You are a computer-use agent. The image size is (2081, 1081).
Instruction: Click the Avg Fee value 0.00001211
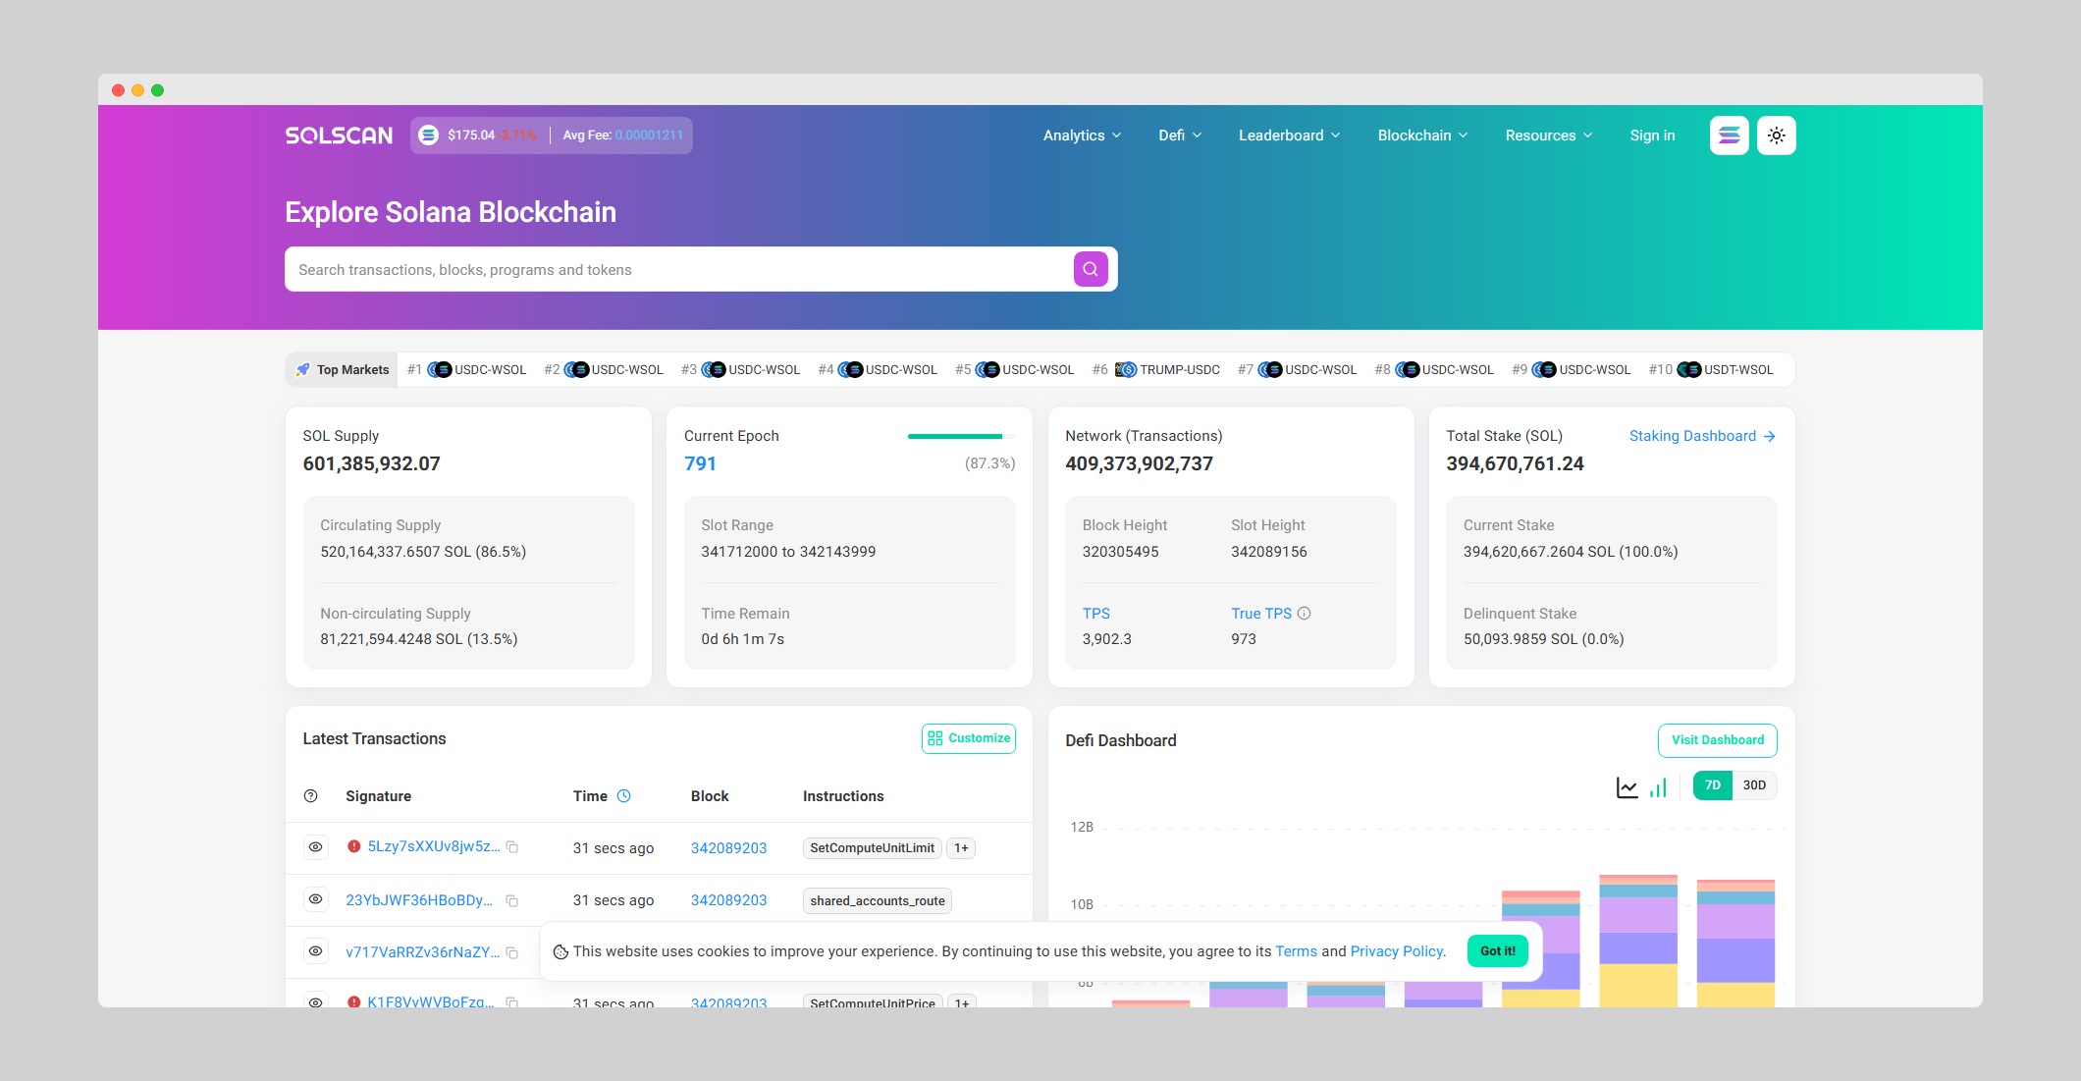point(649,135)
